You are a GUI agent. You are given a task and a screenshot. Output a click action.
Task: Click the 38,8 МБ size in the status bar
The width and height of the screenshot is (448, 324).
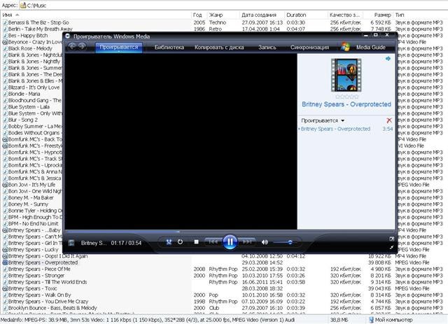339,320
